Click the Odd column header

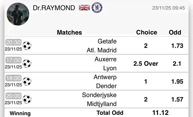(x=175, y=32)
